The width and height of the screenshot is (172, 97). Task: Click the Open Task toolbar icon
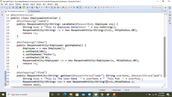tap(66, 8)
